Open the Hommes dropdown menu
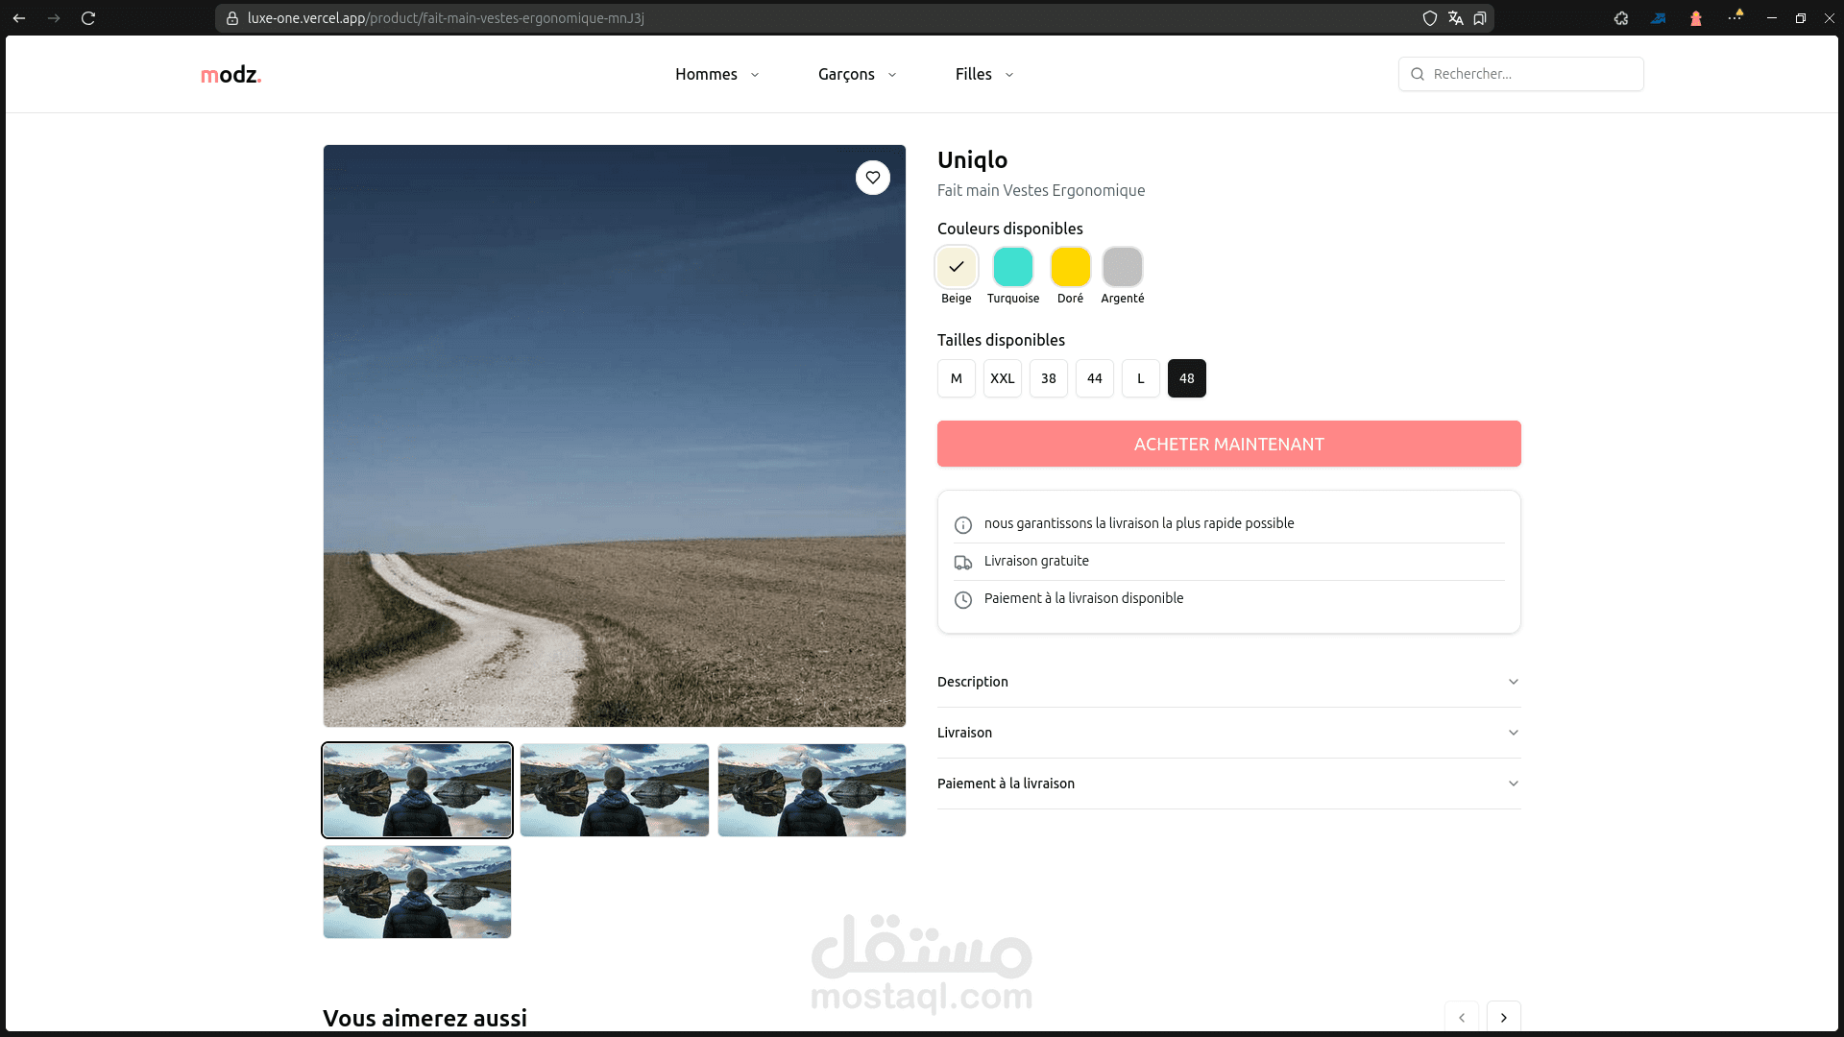The image size is (1844, 1037). pos(716,74)
